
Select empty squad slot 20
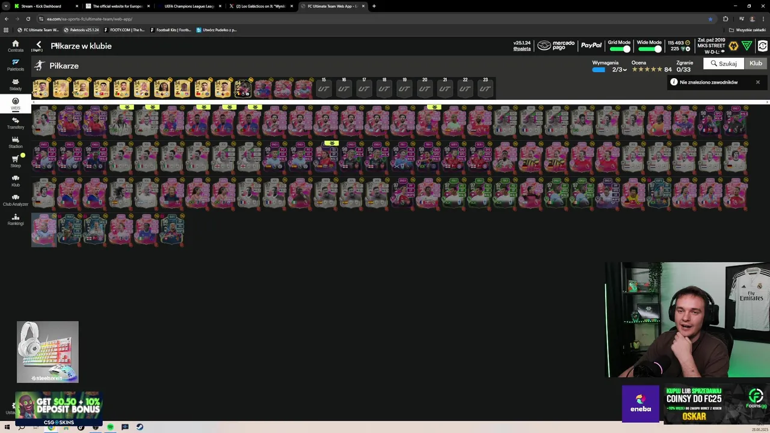click(425, 88)
